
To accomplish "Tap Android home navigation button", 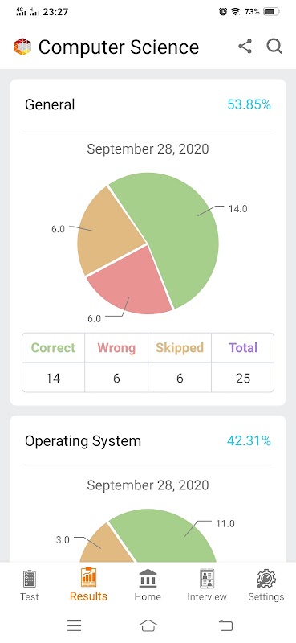I will (148, 625).
